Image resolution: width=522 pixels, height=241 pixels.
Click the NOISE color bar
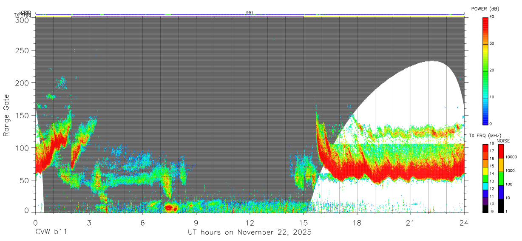pyautogui.click(x=501, y=178)
